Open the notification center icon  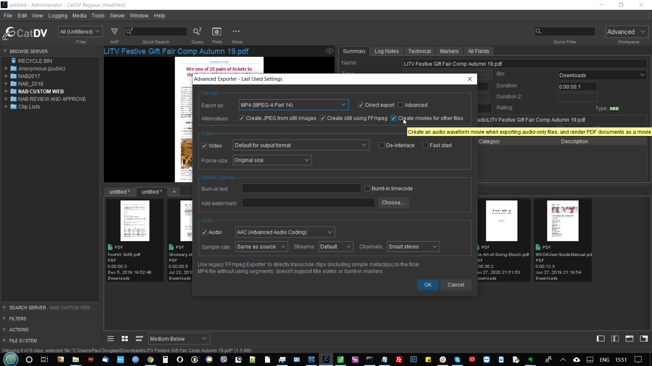pos(638,360)
